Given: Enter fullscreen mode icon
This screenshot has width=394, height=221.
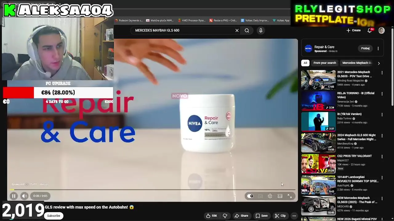Looking at the screenshot, I should 290,196.
